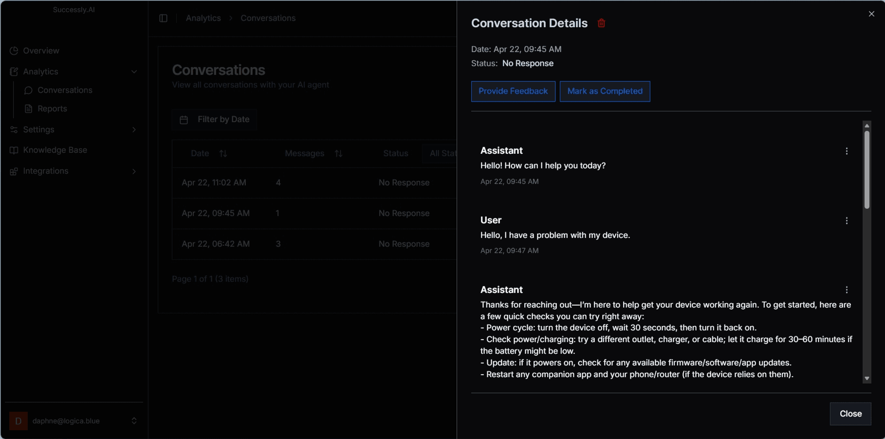Select the Apr 22, 06:42 AM row
Image resolution: width=885 pixels, height=439 pixels.
pyautogui.click(x=314, y=244)
